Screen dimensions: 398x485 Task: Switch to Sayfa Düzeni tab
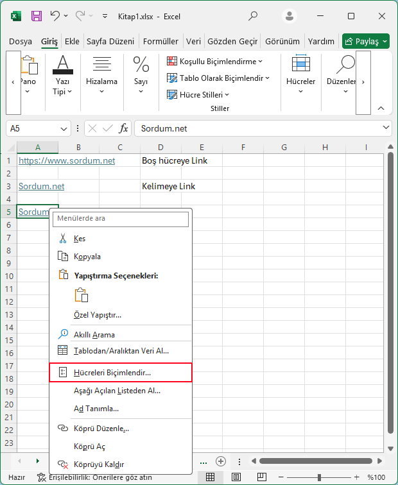110,42
